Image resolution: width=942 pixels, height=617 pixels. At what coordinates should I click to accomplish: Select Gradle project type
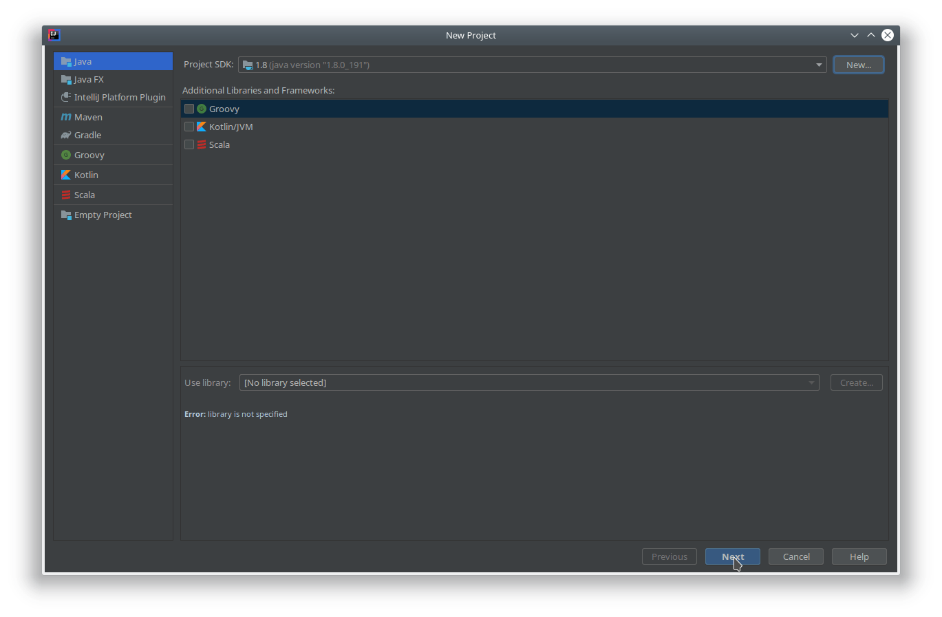114,135
